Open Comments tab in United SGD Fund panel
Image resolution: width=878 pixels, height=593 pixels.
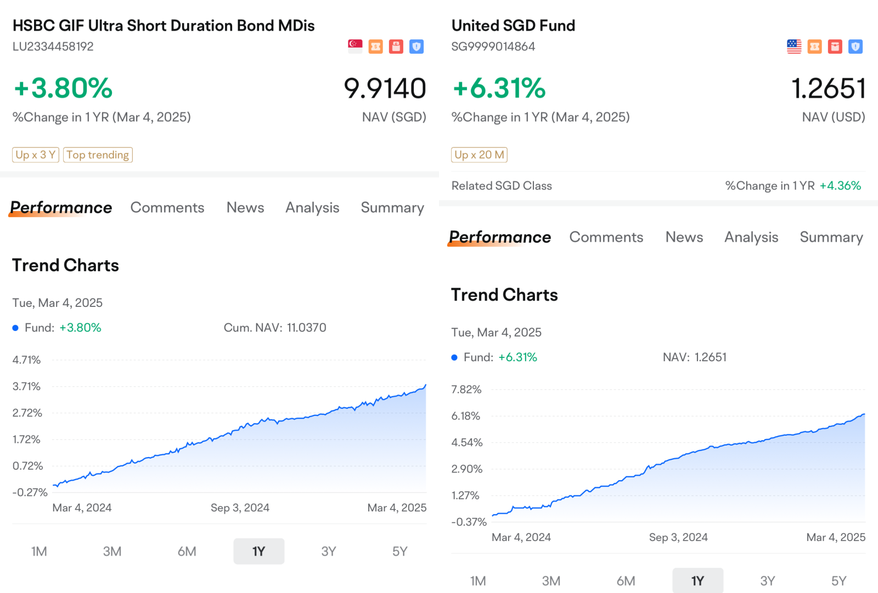tap(606, 237)
